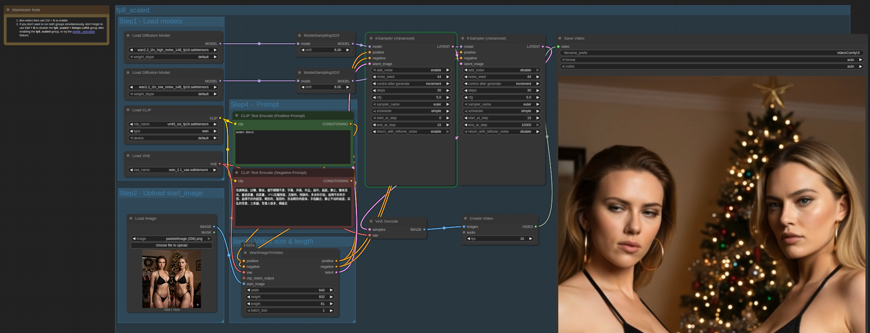Viewport: 870px width, 333px height.
Task: Increase fps using the right arrow in Create Video
Action: coord(531,239)
